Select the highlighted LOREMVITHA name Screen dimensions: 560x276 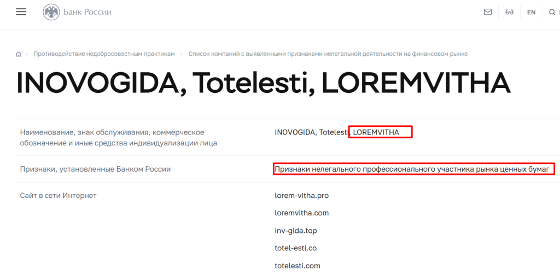(x=376, y=132)
